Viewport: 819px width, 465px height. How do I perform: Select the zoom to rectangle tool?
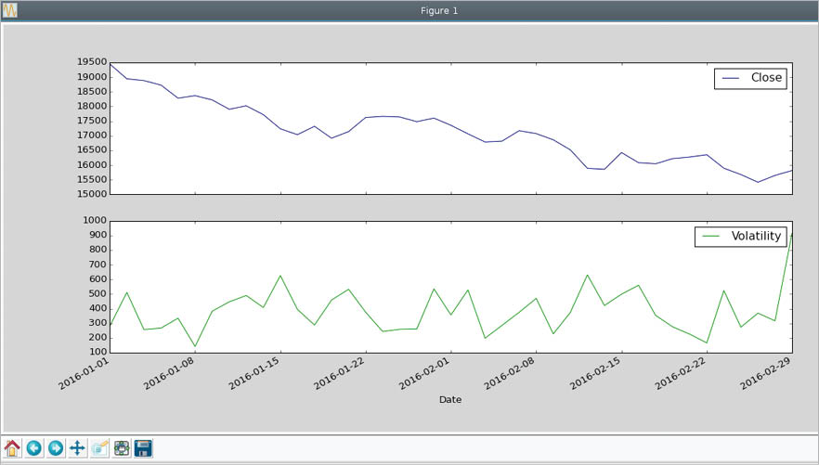99,448
